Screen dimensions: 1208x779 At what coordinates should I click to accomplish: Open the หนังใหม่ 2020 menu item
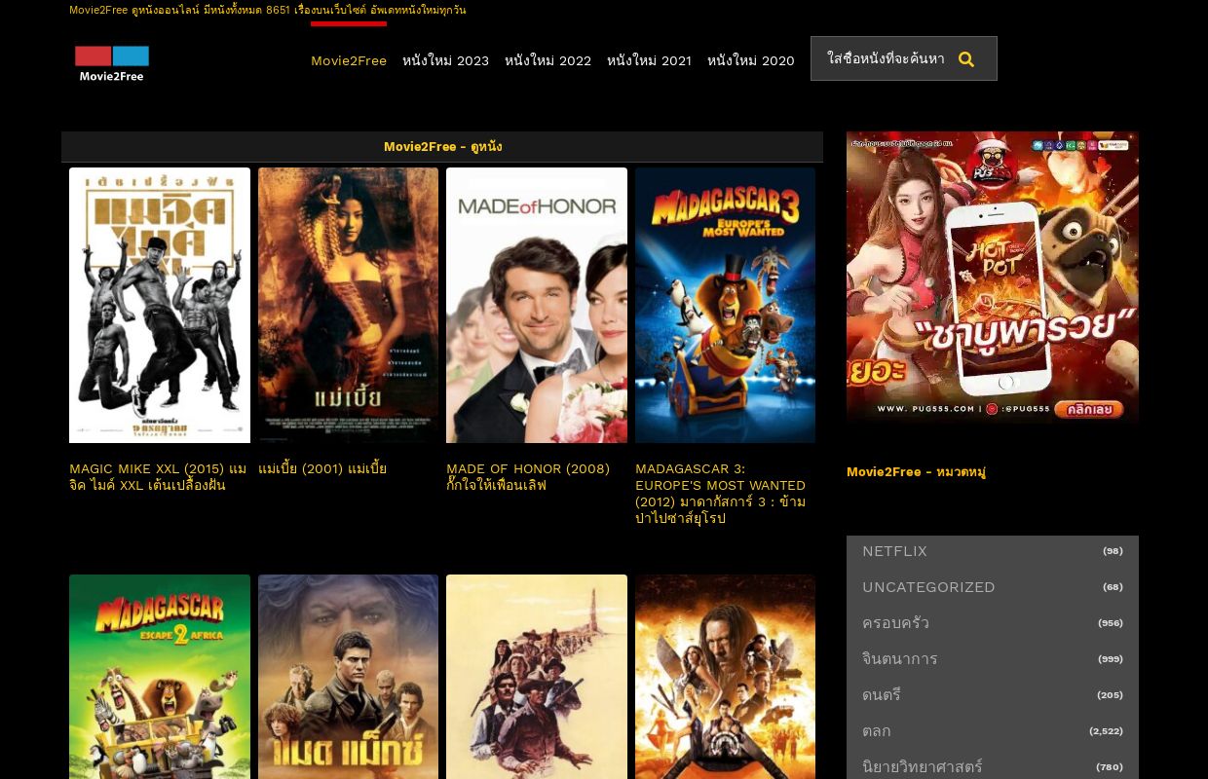click(751, 60)
